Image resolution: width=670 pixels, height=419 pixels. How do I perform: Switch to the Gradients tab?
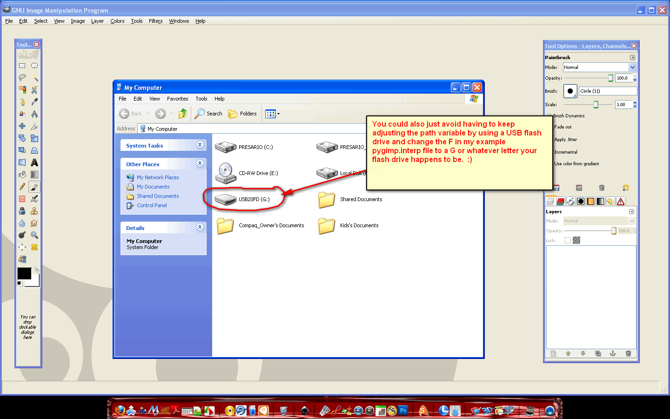pos(600,202)
